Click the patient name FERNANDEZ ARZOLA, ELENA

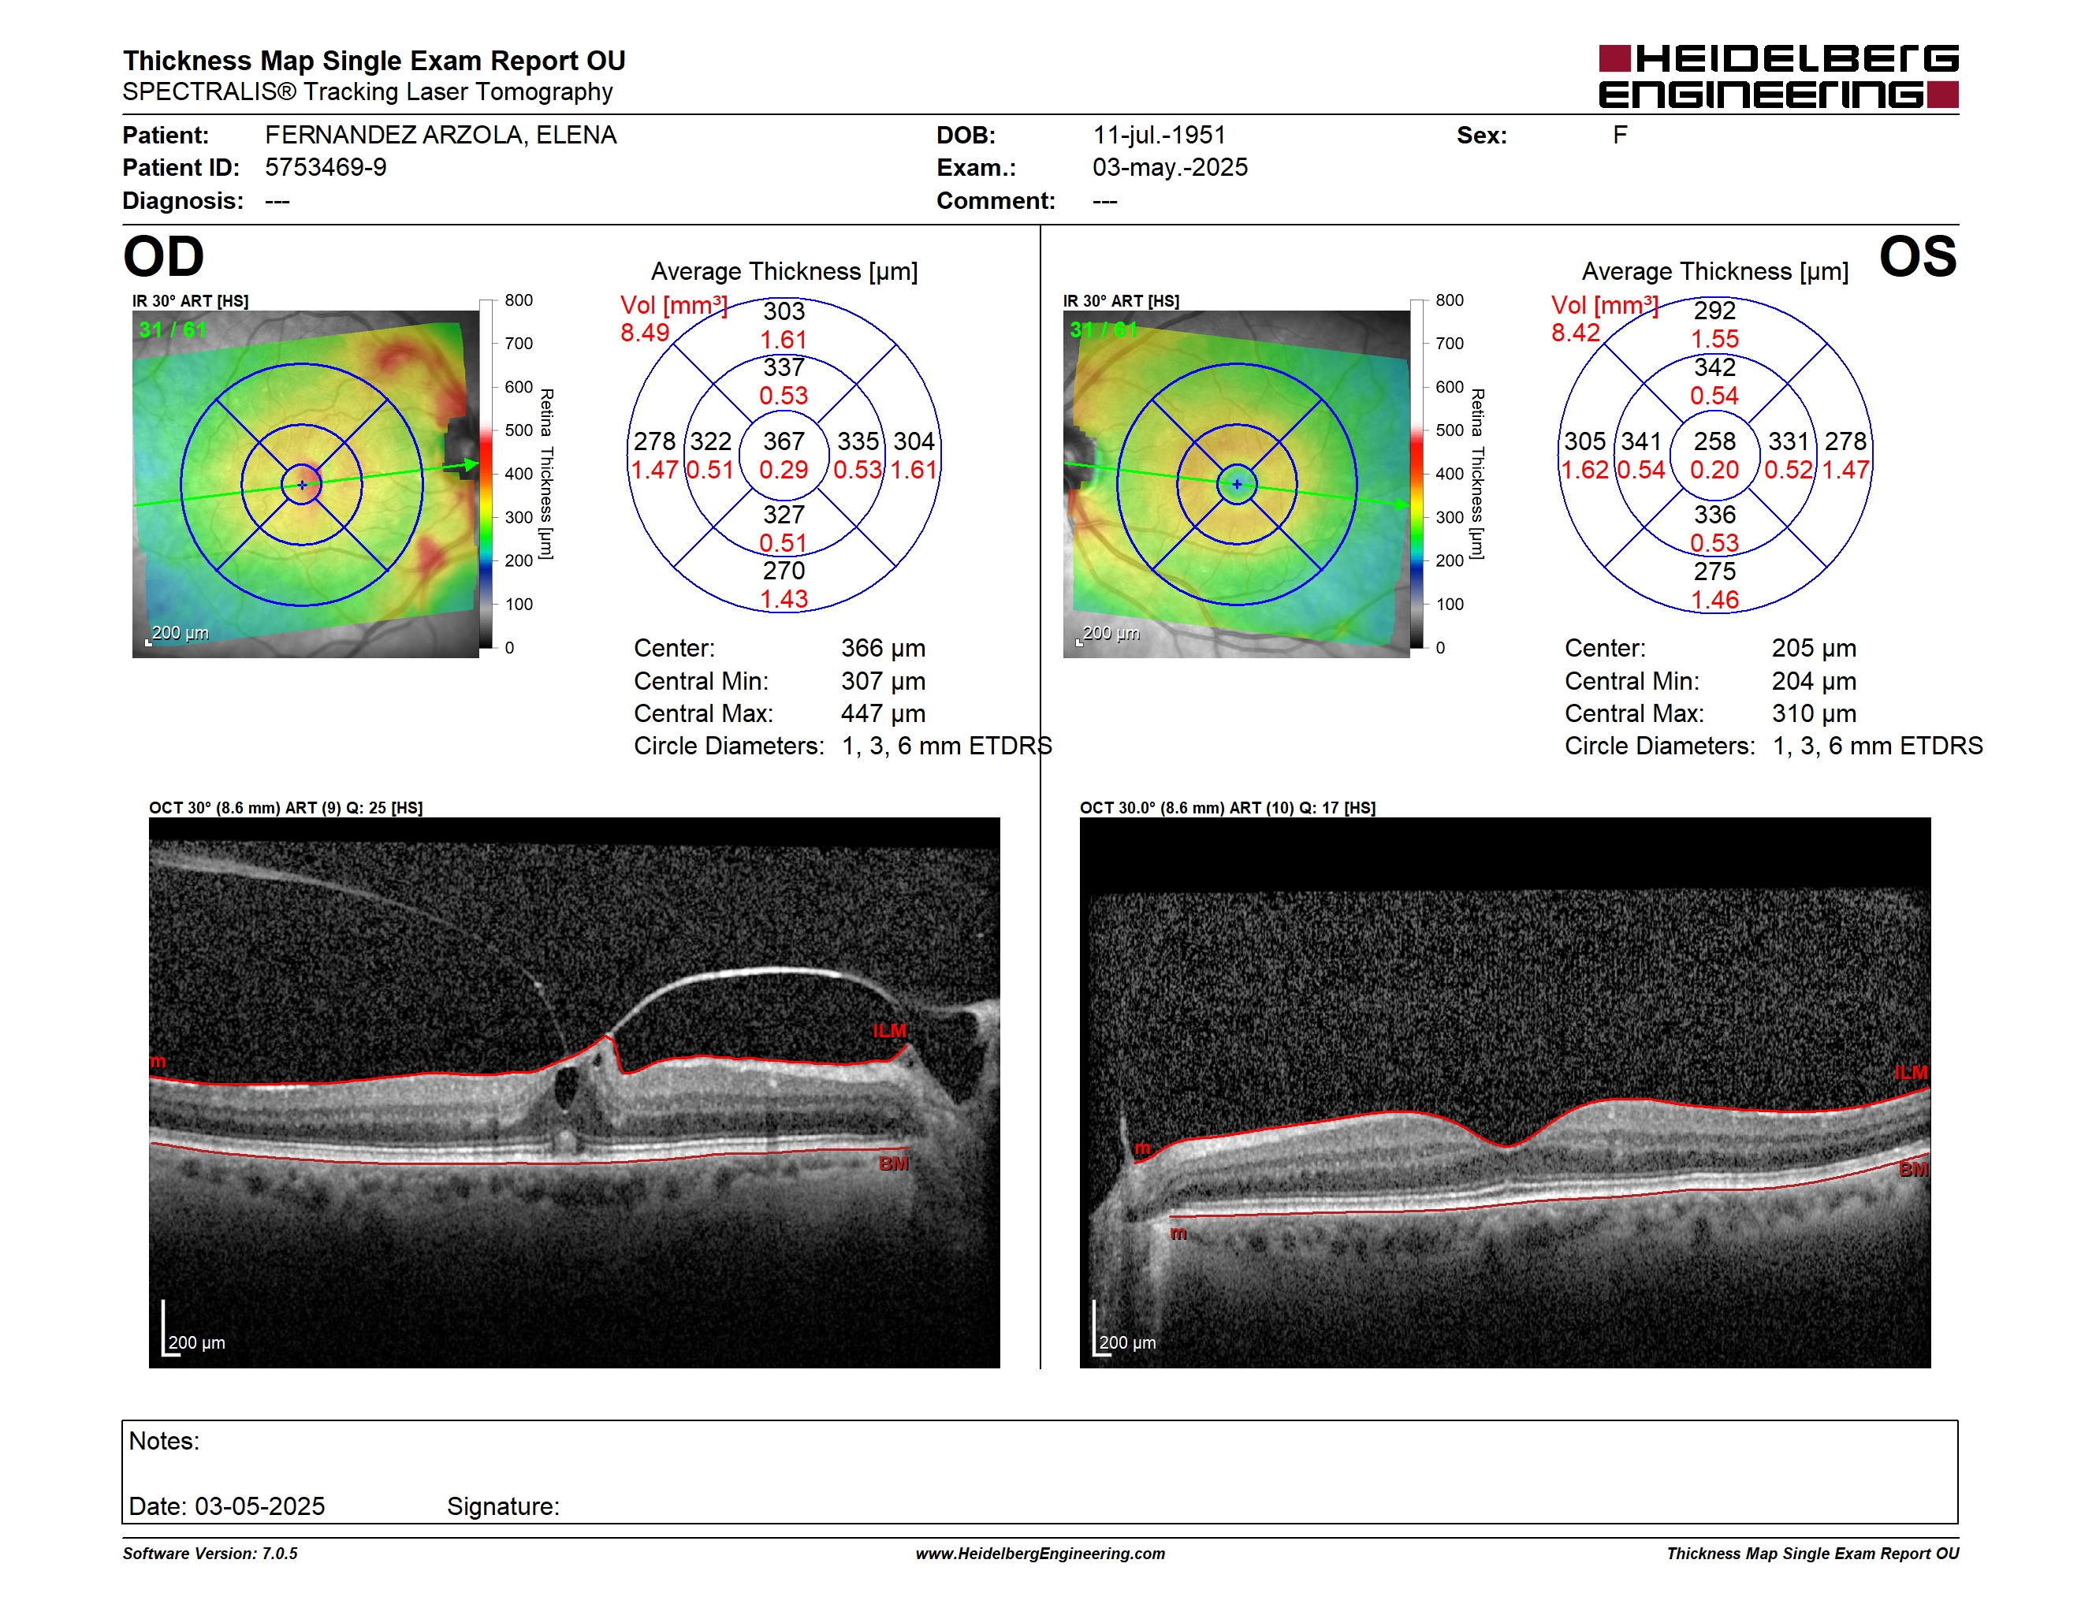(440, 136)
